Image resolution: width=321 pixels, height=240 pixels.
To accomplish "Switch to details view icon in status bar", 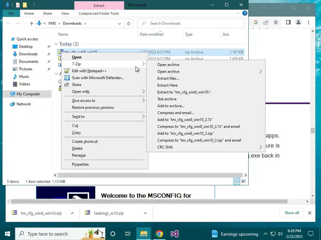I will click(237, 182).
